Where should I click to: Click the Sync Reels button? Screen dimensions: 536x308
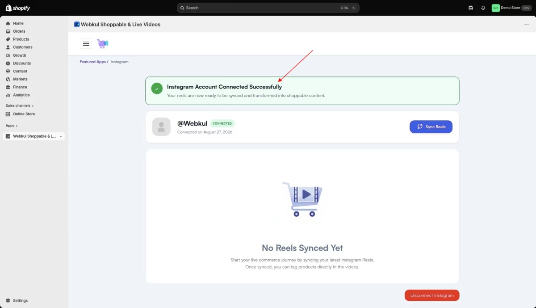coord(431,127)
